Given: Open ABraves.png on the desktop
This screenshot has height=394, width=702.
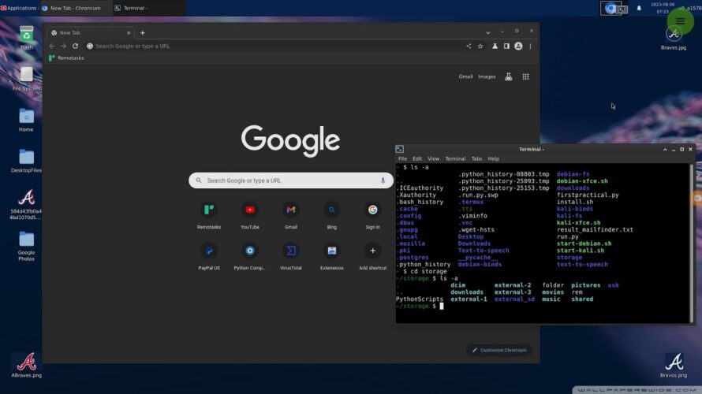Looking at the screenshot, I should (x=26, y=362).
